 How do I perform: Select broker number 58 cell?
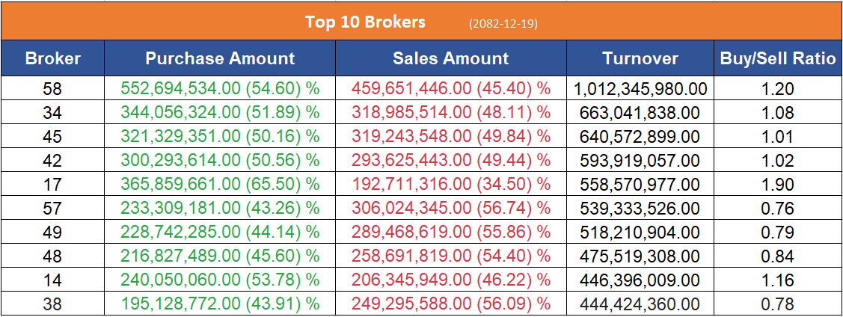coord(52,90)
